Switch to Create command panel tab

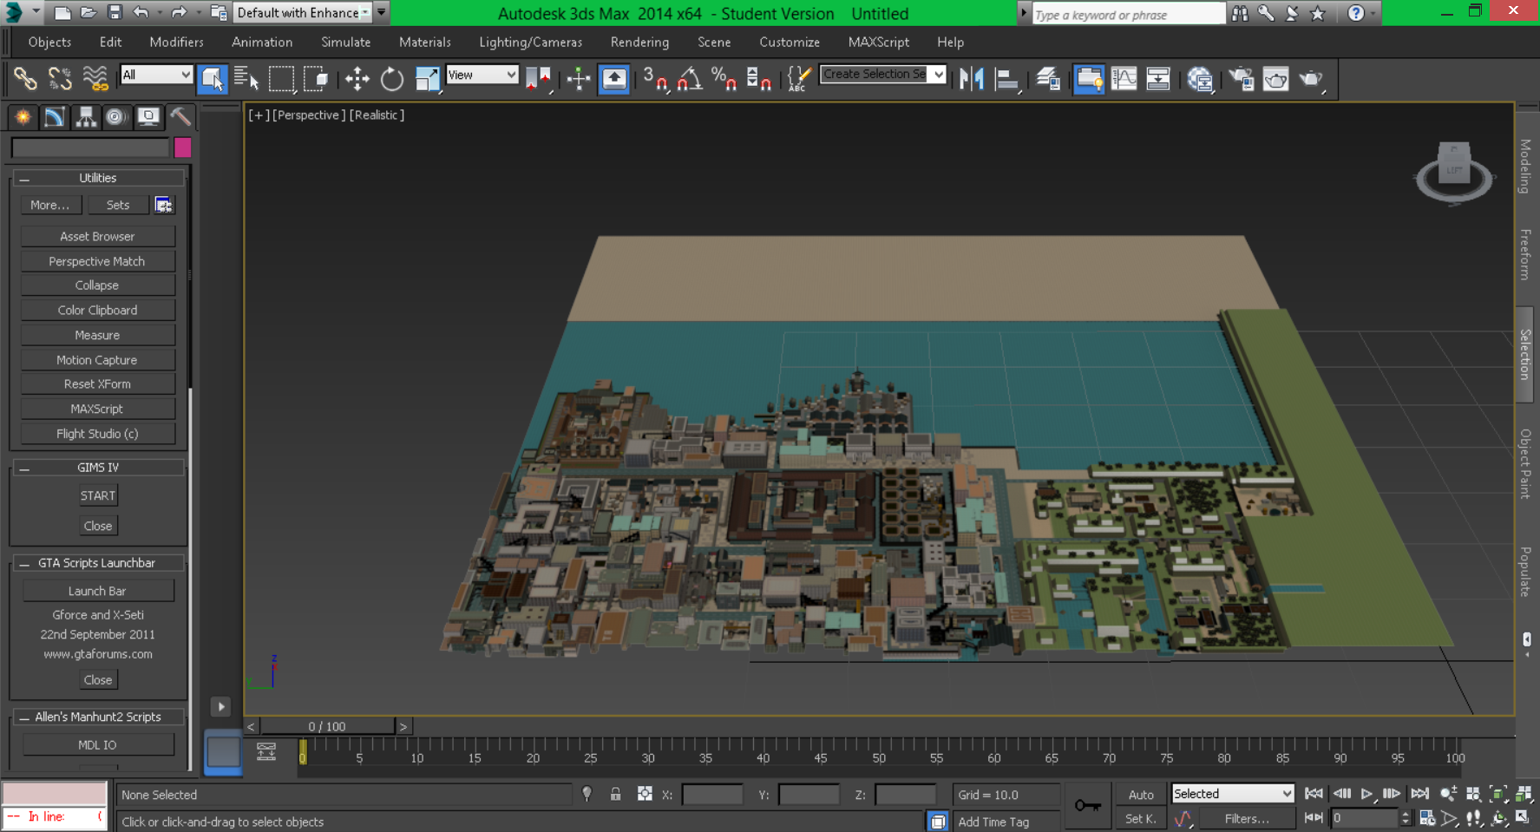point(23,116)
